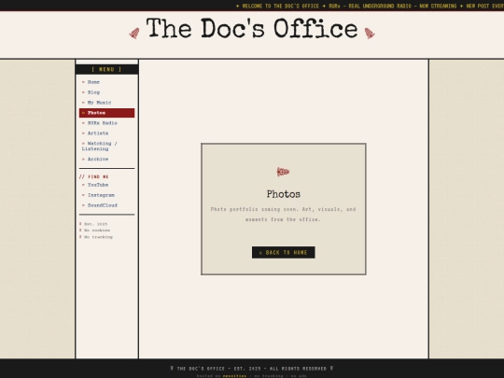
Task: Click the scrolling welcome marquee text
Action: 370,7
